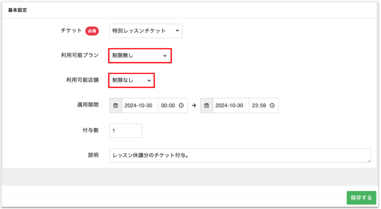Screen dimensions: 381x209
Task: Click the calendar icon for the end date
Action: point(206,105)
